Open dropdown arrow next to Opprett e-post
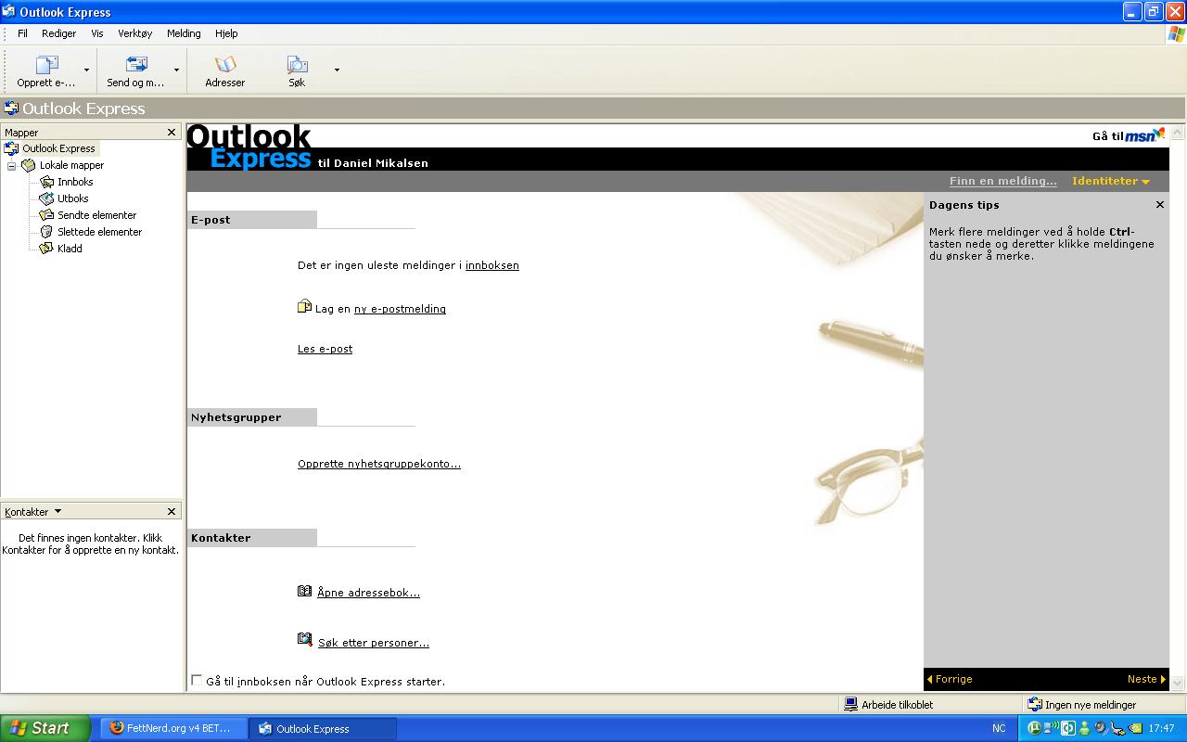This screenshot has height=742, width=1187. (87, 70)
